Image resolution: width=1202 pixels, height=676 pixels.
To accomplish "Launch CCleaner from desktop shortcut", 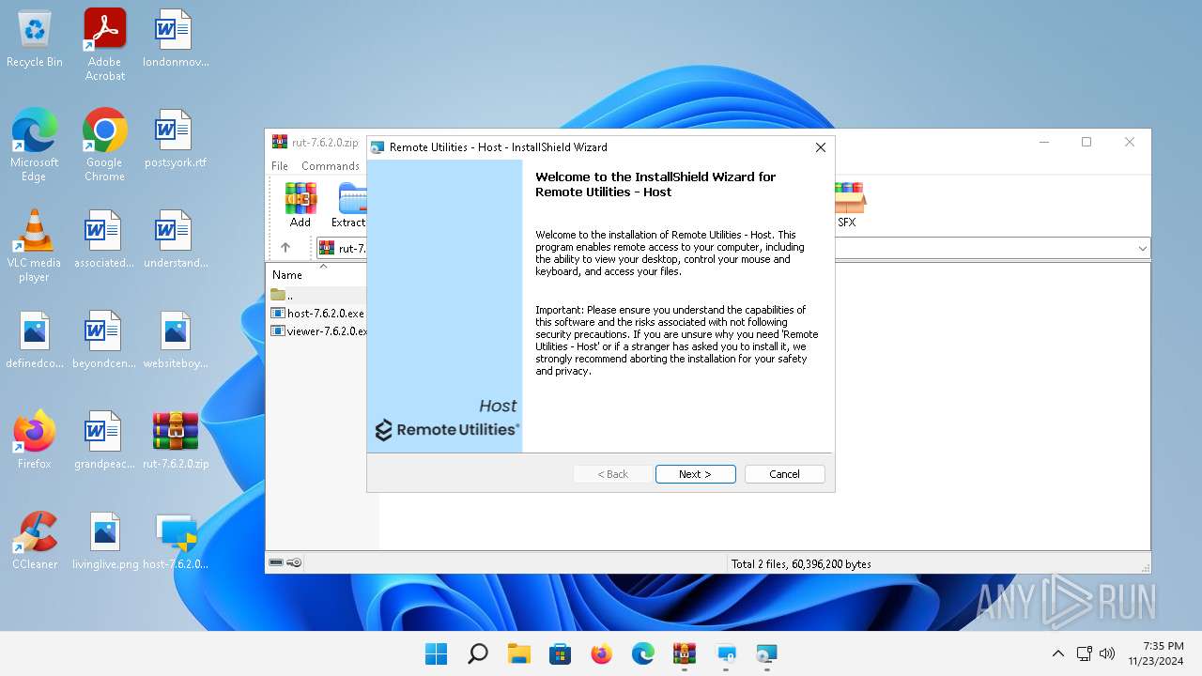I will [x=35, y=542].
